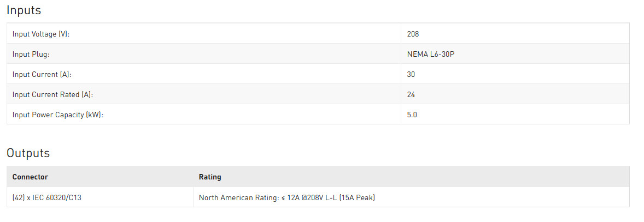This screenshot has height=222, width=644.
Task: Click the rated current value 24
Action: 411,94
